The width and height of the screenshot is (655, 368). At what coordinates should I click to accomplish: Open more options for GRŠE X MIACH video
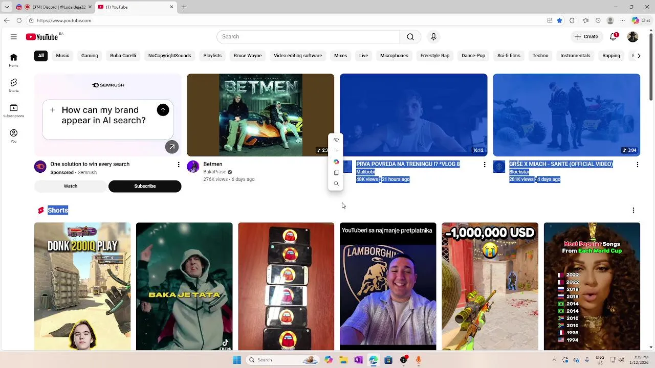637,165
